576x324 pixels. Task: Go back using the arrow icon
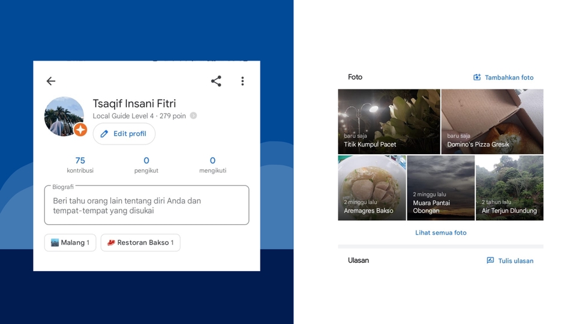[x=51, y=81]
